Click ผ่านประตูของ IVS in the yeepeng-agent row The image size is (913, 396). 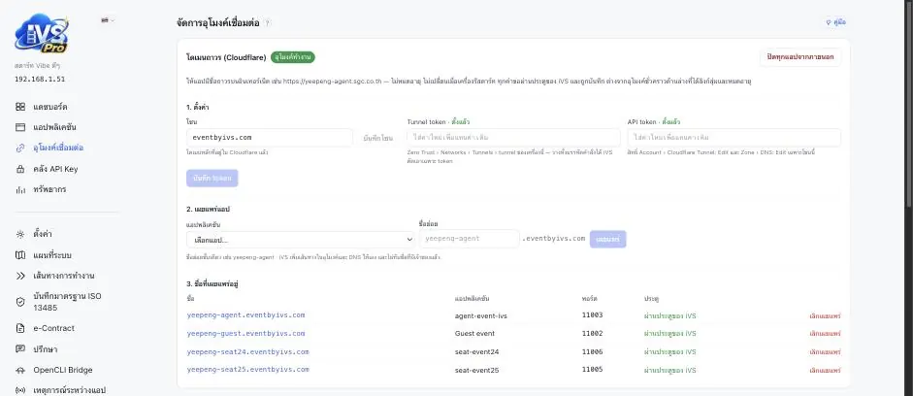tap(669, 316)
